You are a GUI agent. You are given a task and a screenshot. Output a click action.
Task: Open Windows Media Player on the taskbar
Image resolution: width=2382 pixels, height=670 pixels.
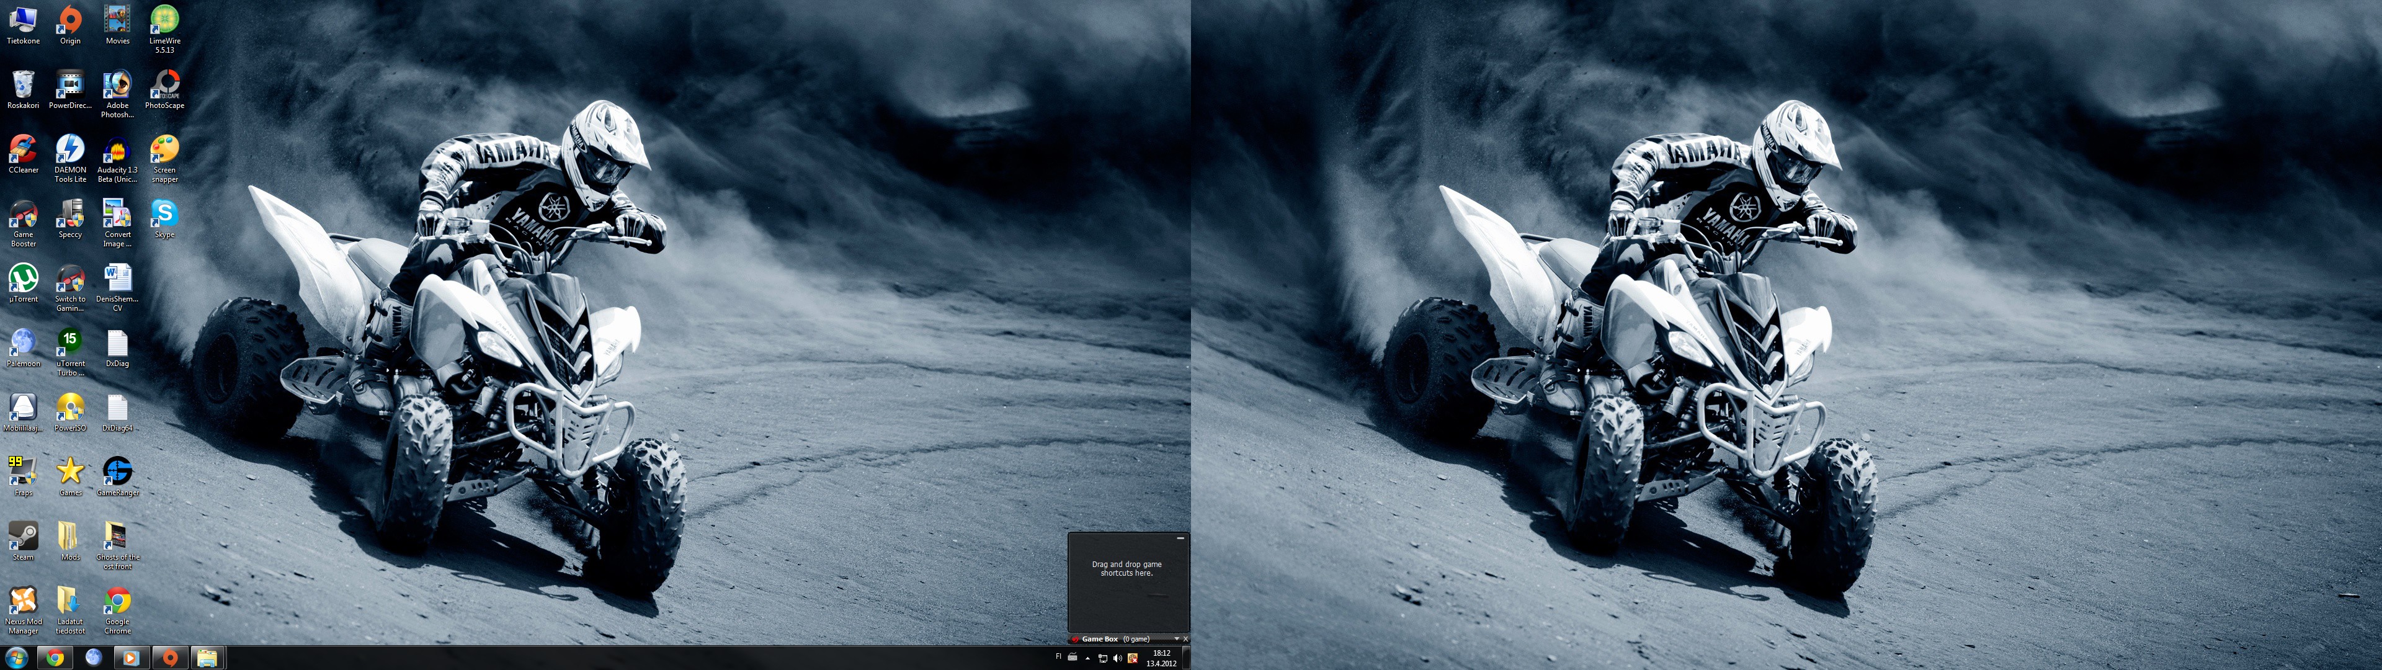point(130,658)
